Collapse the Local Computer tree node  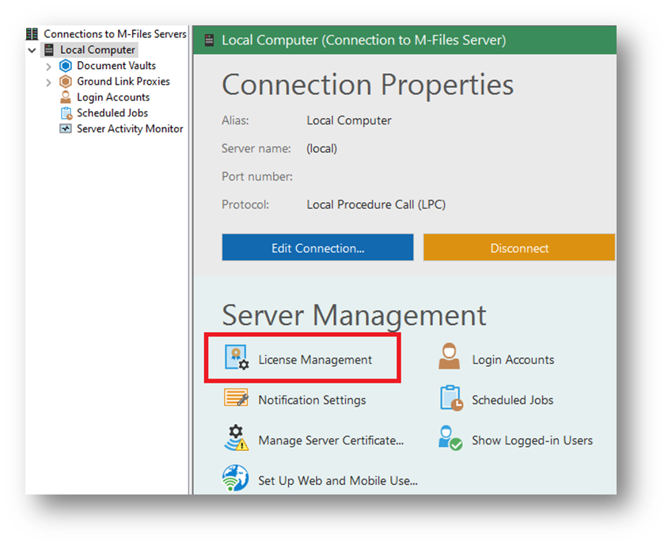coord(32,51)
